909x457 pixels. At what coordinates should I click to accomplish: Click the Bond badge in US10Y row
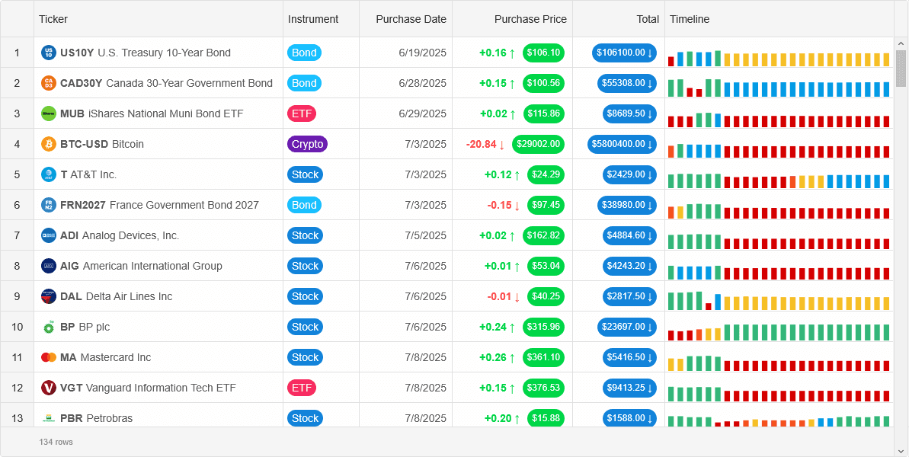[x=304, y=53]
